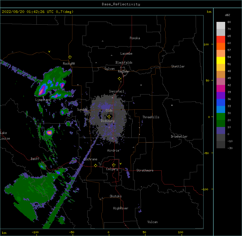
Task: Click the RockyMH town label
Action: point(69,64)
